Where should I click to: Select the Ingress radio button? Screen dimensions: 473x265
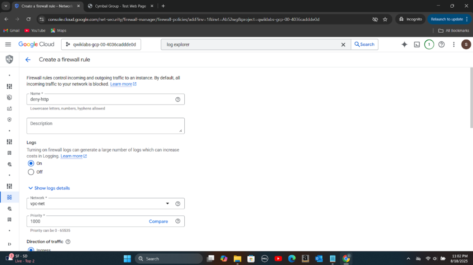(31, 250)
